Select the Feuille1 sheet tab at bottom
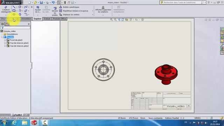224x126 pixels. 17,115
